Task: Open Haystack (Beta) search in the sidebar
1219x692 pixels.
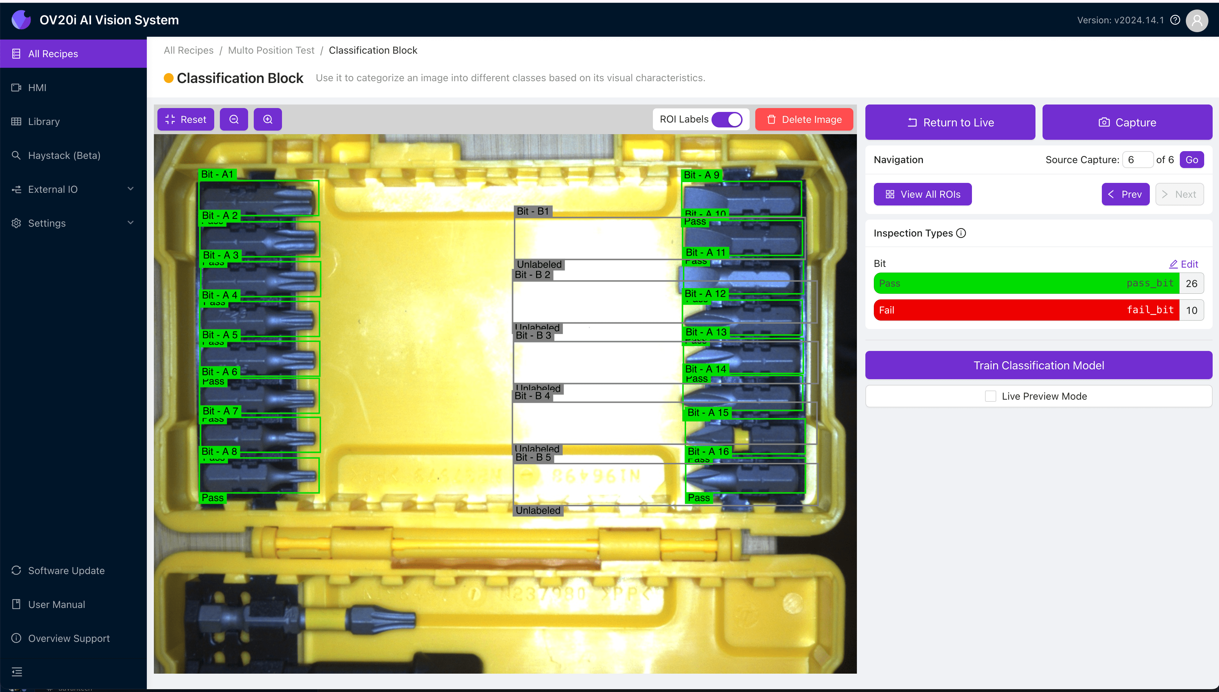Action: [64, 155]
